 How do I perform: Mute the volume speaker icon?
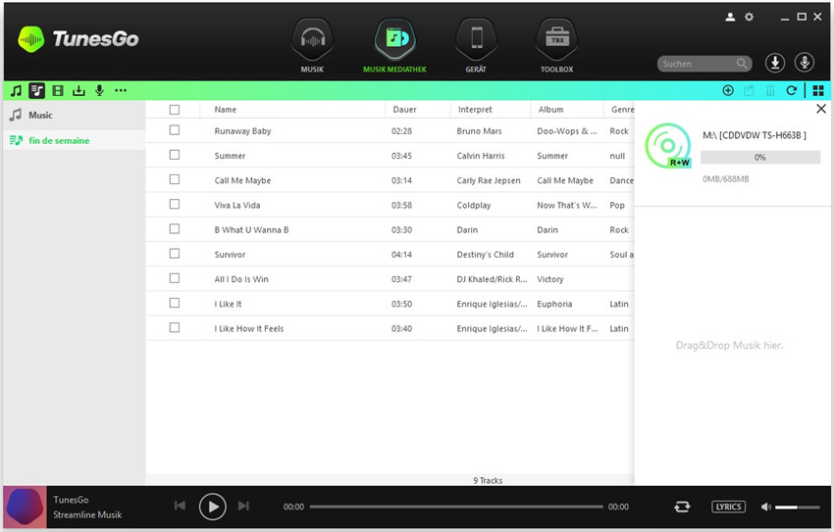click(x=766, y=508)
